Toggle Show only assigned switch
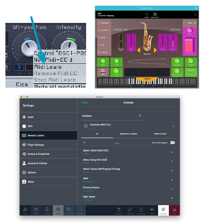The width and height of the screenshot is (203, 222). [x=172, y=143]
